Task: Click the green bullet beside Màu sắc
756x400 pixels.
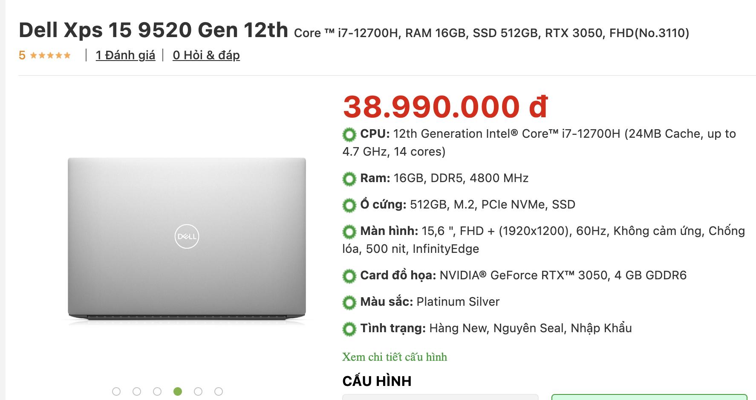Action: 349,303
